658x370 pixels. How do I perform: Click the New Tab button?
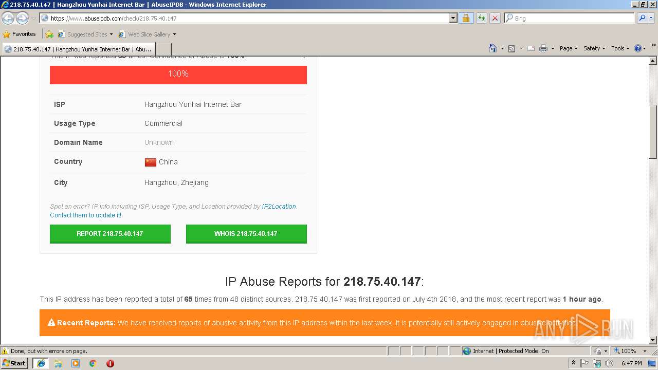click(163, 49)
